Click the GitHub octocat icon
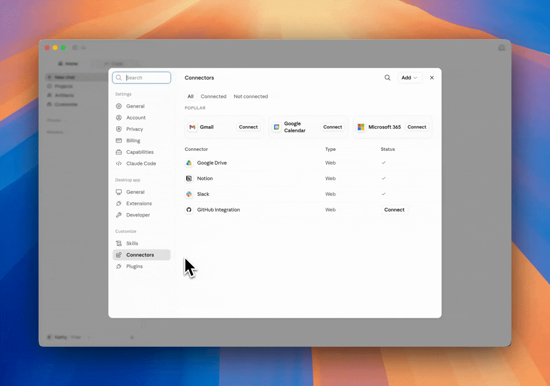The height and width of the screenshot is (386, 550). (189, 210)
